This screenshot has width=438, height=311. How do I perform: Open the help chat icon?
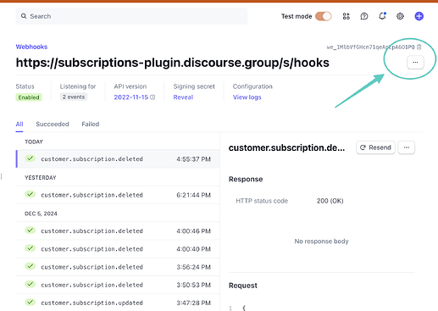pos(364,16)
